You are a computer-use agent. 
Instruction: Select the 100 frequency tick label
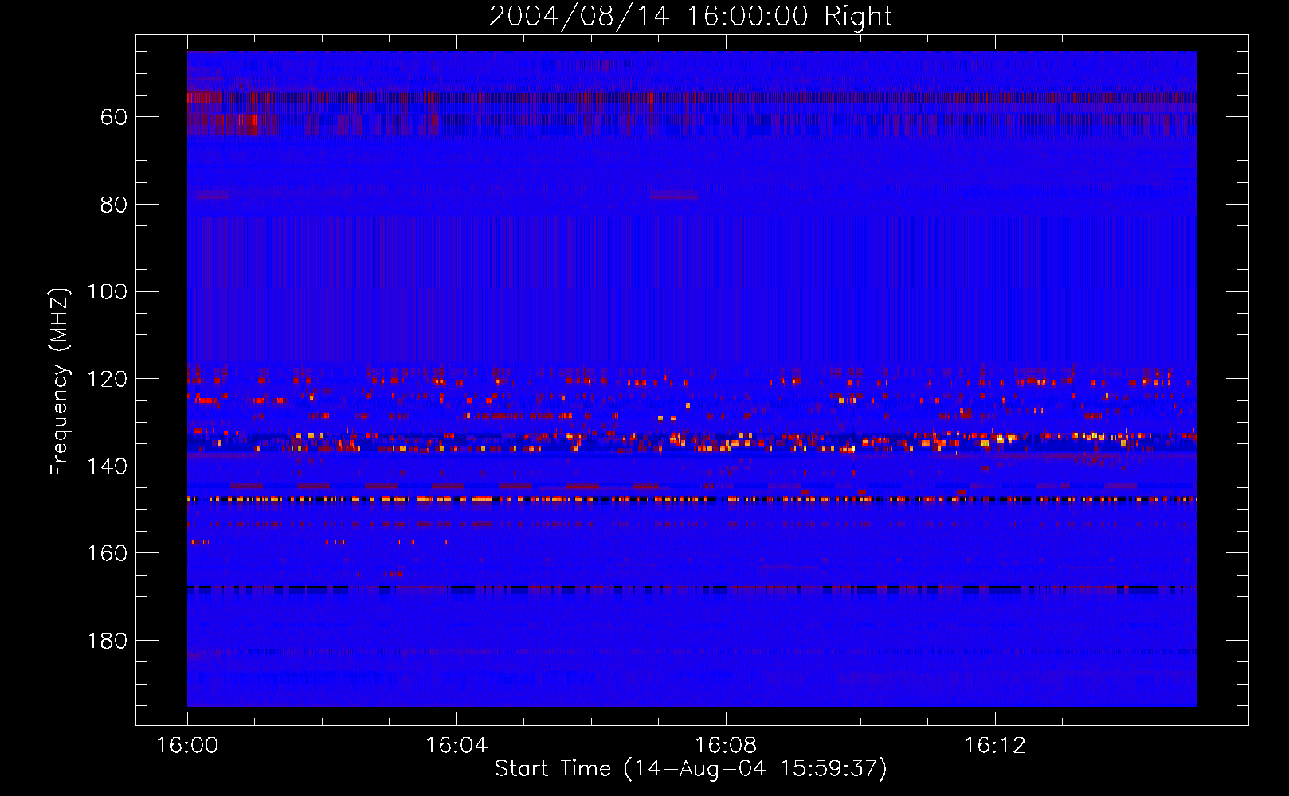pos(107,292)
